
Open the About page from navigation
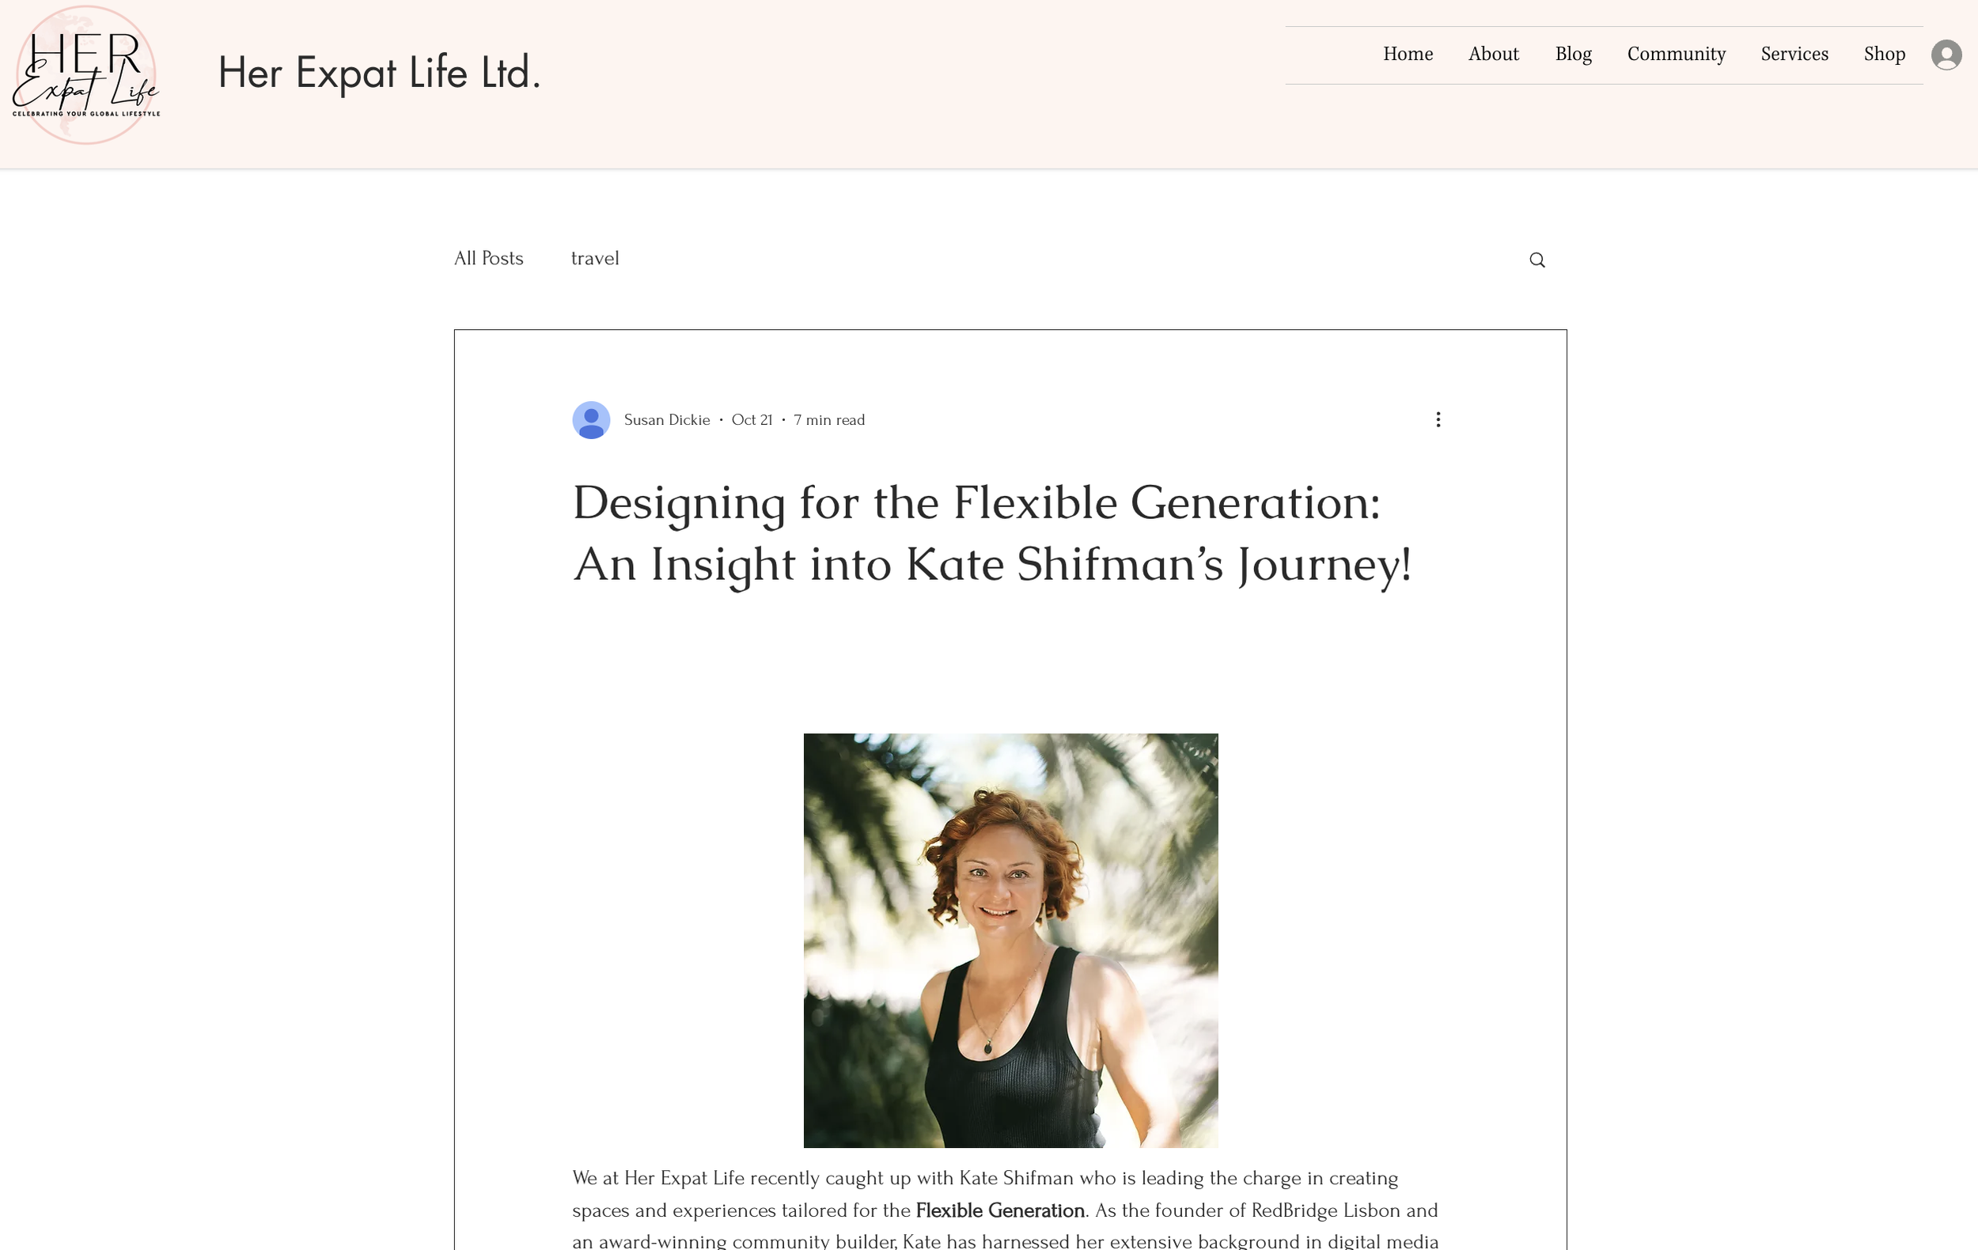tap(1493, 55)
